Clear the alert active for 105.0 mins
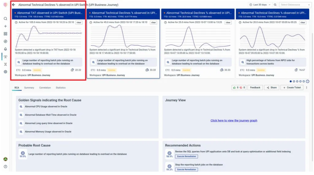The height and width of the screenshot is (175, 314). click(x=79, y=23)
